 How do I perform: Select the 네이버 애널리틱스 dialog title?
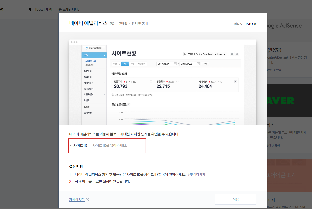coord(88,23)
